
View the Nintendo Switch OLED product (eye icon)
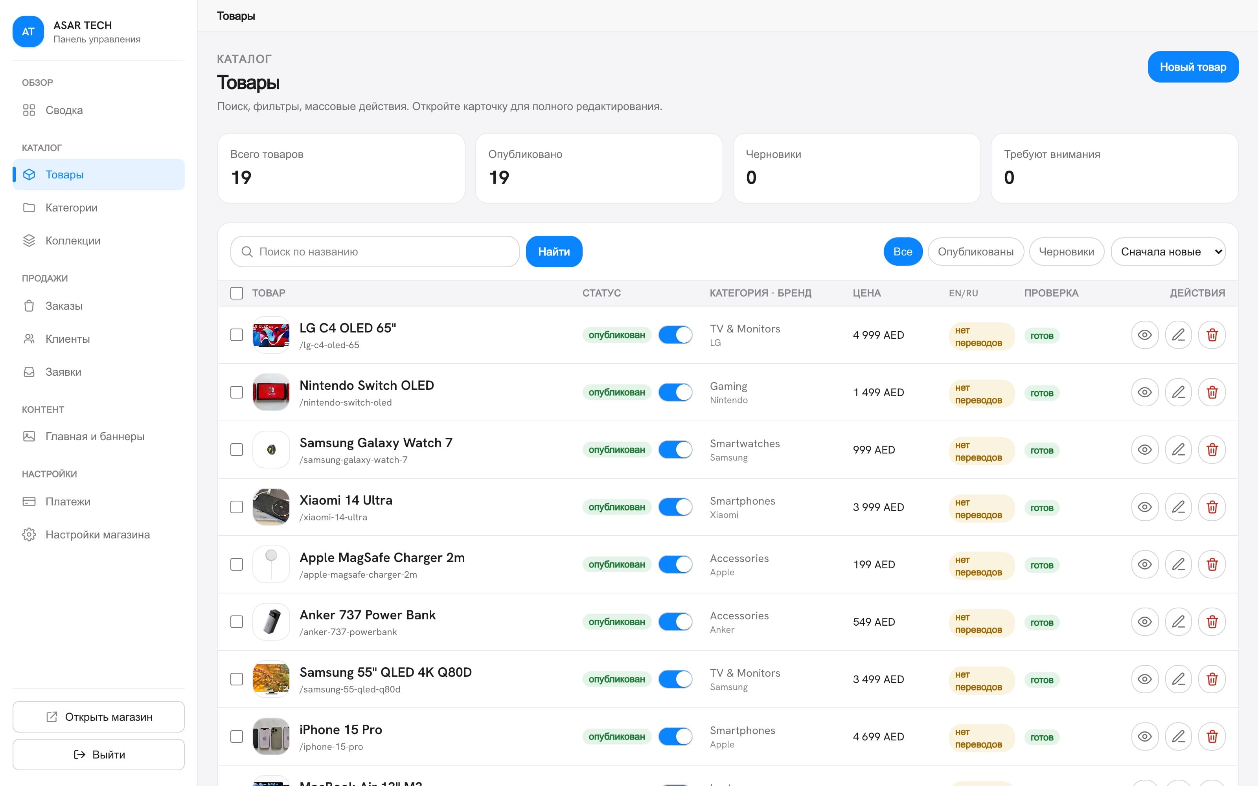coord(1145,393)
